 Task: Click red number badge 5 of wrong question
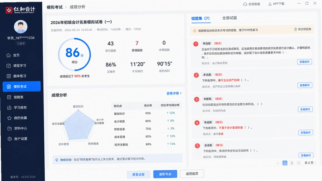[x=197, y=146]
